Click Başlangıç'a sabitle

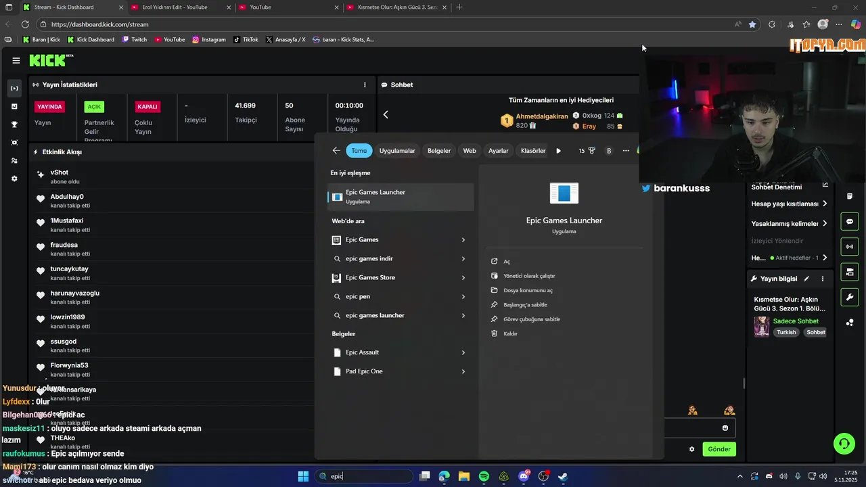point(525,305)
